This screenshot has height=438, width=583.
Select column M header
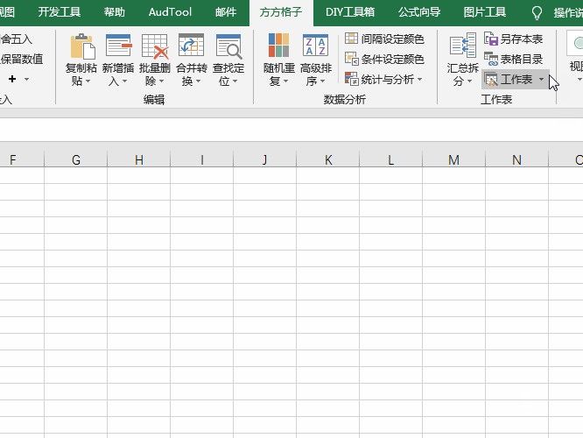click(454, 159)
